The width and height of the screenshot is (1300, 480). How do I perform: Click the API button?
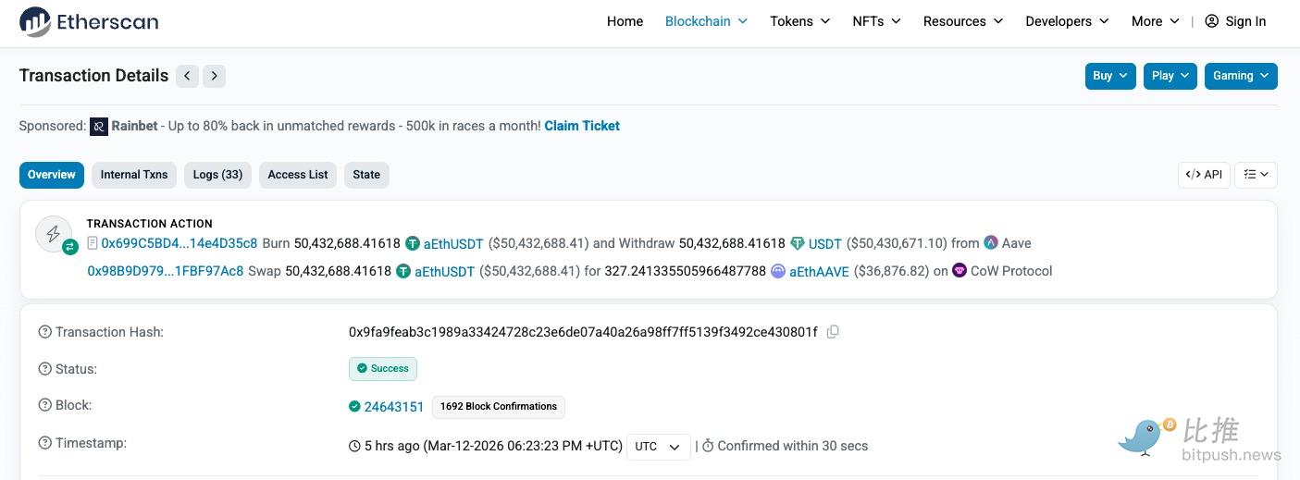(x=1204, y=175)
